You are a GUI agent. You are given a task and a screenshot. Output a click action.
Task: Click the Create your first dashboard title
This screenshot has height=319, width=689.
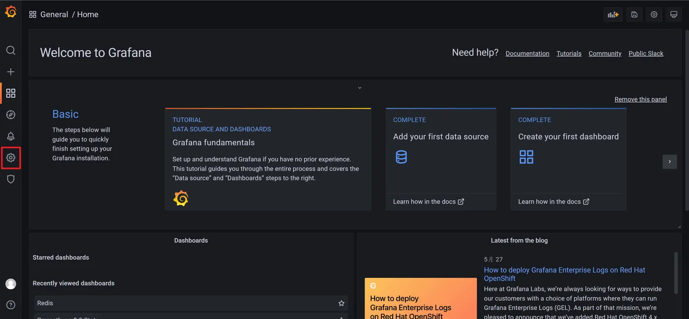[x=568, y=137]
